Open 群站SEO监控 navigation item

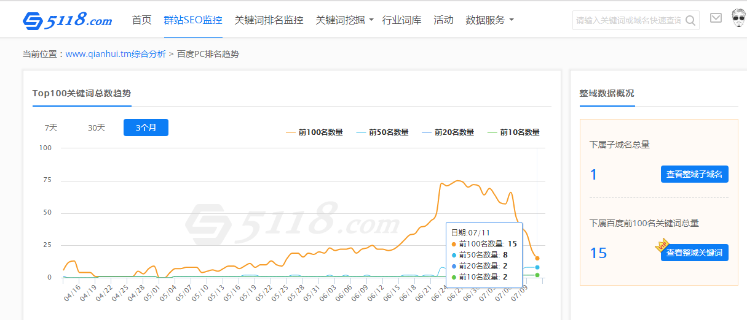(193, 20)
